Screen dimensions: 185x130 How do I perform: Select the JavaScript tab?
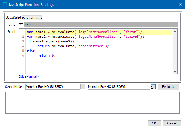(x=14, y=18)
